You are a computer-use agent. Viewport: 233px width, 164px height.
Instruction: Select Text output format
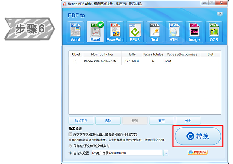tap(154, 32)
